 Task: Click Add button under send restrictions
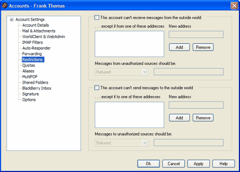179,118
